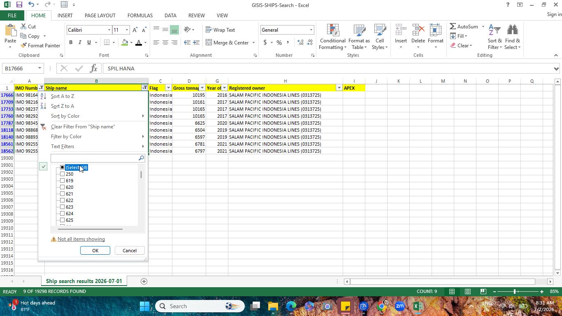Viewport: 562px width, 316px height.
Task: Click AutoSum sigma icon
Action: [453, 26]
